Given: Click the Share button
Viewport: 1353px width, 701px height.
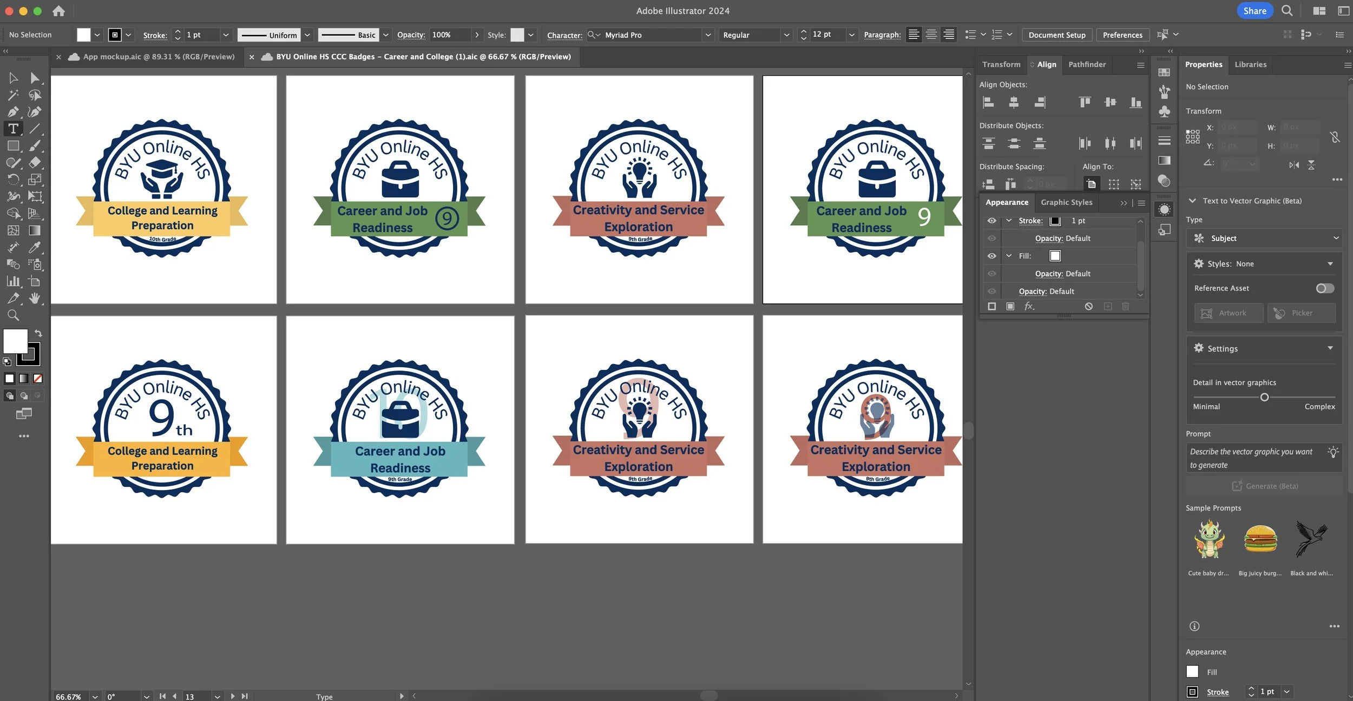Looking at the screenshot, I should pyautogui.click(x=1255, y=11).
